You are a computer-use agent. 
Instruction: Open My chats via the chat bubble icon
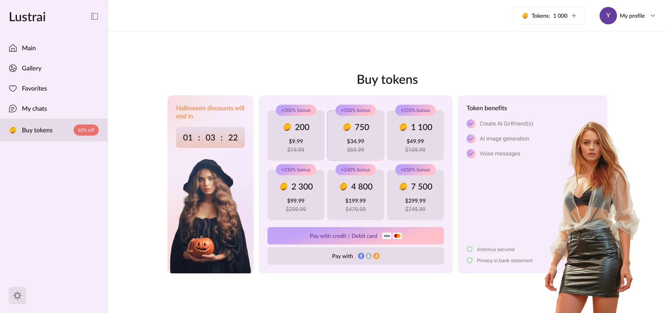[x=13, y=109]
